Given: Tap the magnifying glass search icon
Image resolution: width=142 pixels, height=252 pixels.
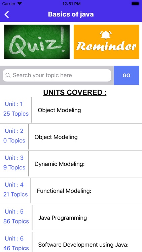Looking at the screenshot, I should pos(8,75).
